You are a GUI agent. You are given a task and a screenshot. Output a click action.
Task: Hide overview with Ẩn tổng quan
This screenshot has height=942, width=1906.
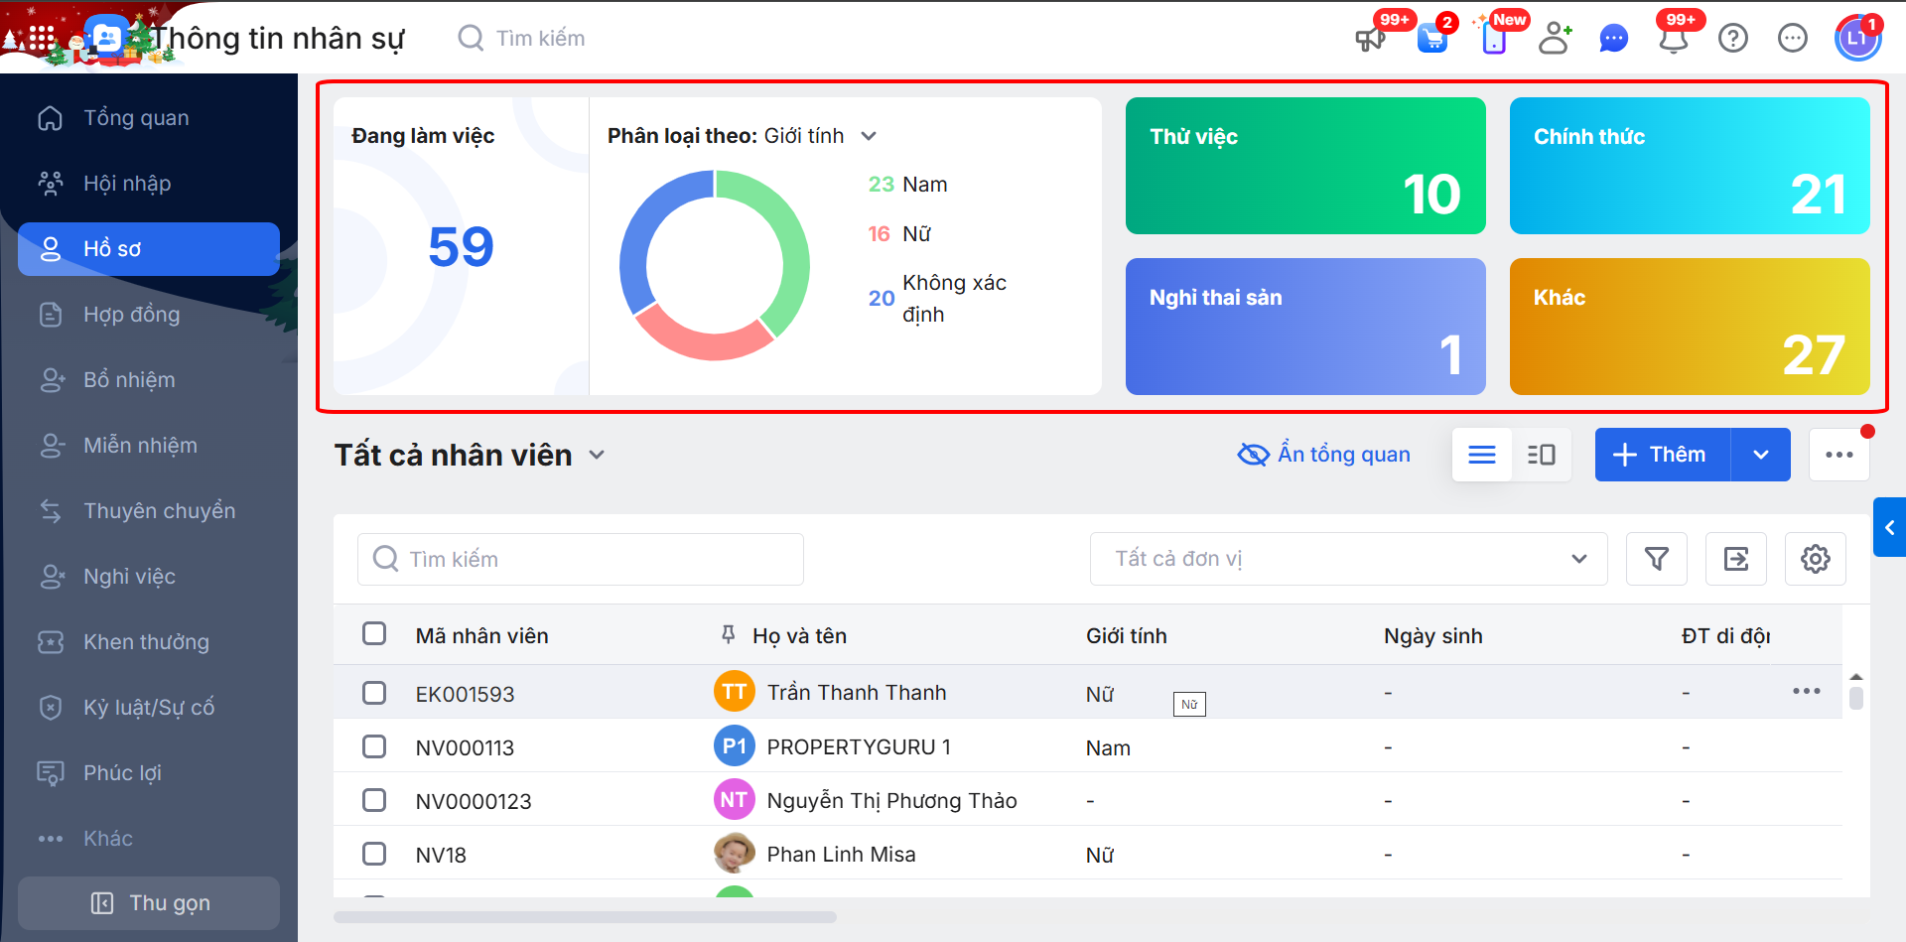tap(1324, 454)
